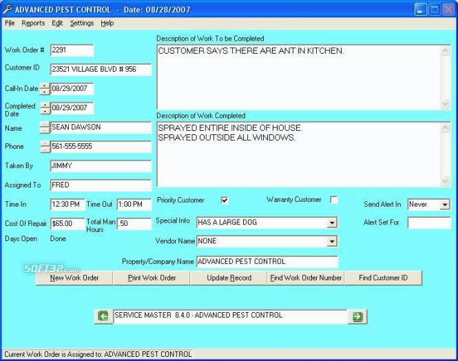
Task: Click the Total Man Hours field
Action: tap(134, 224)
